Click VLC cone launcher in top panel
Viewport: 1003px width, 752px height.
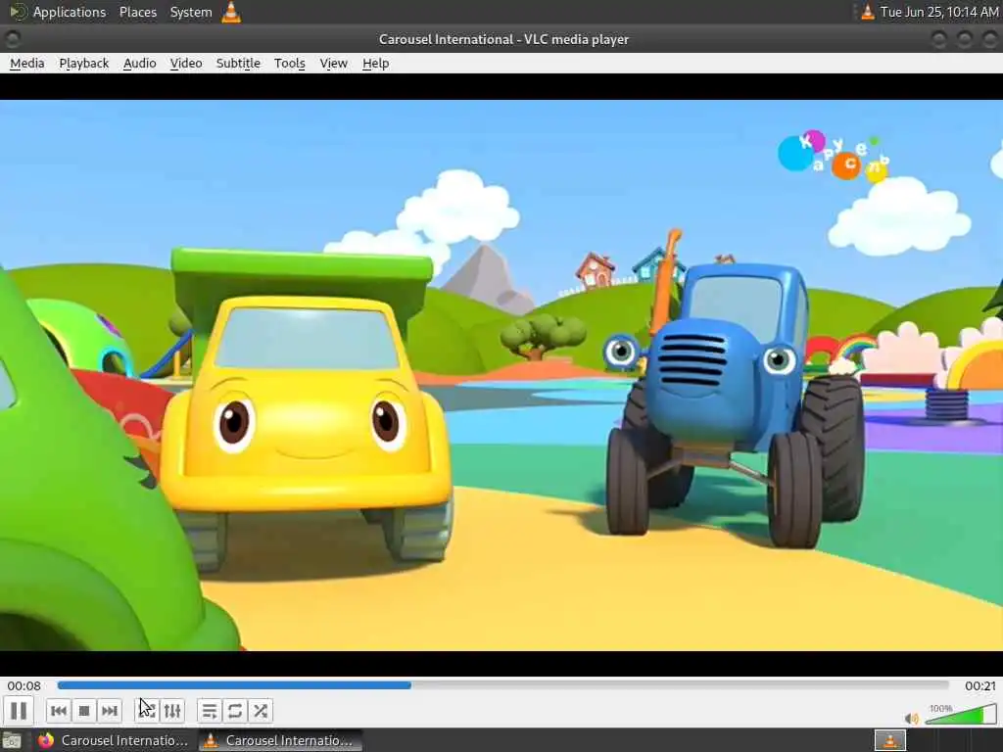[x=231, y=12]
